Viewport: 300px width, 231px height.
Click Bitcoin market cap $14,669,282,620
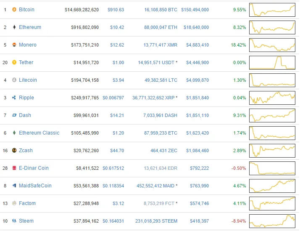click(x=82, y=10)
